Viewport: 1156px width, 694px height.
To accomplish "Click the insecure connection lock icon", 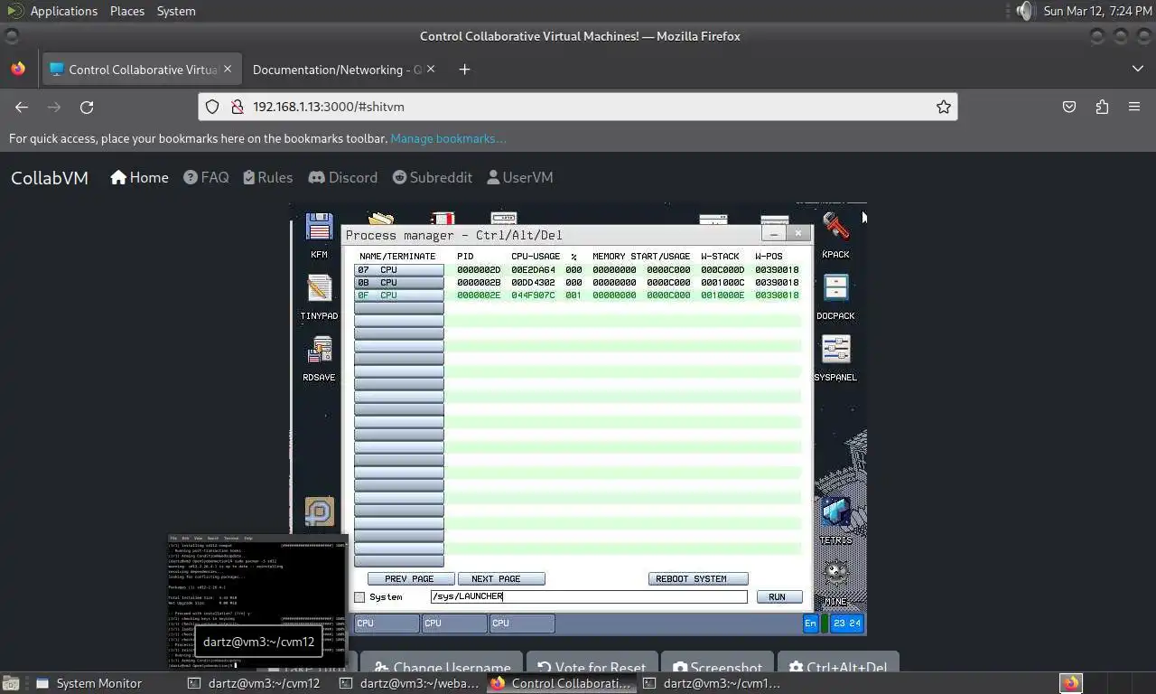I will [237, 107].
